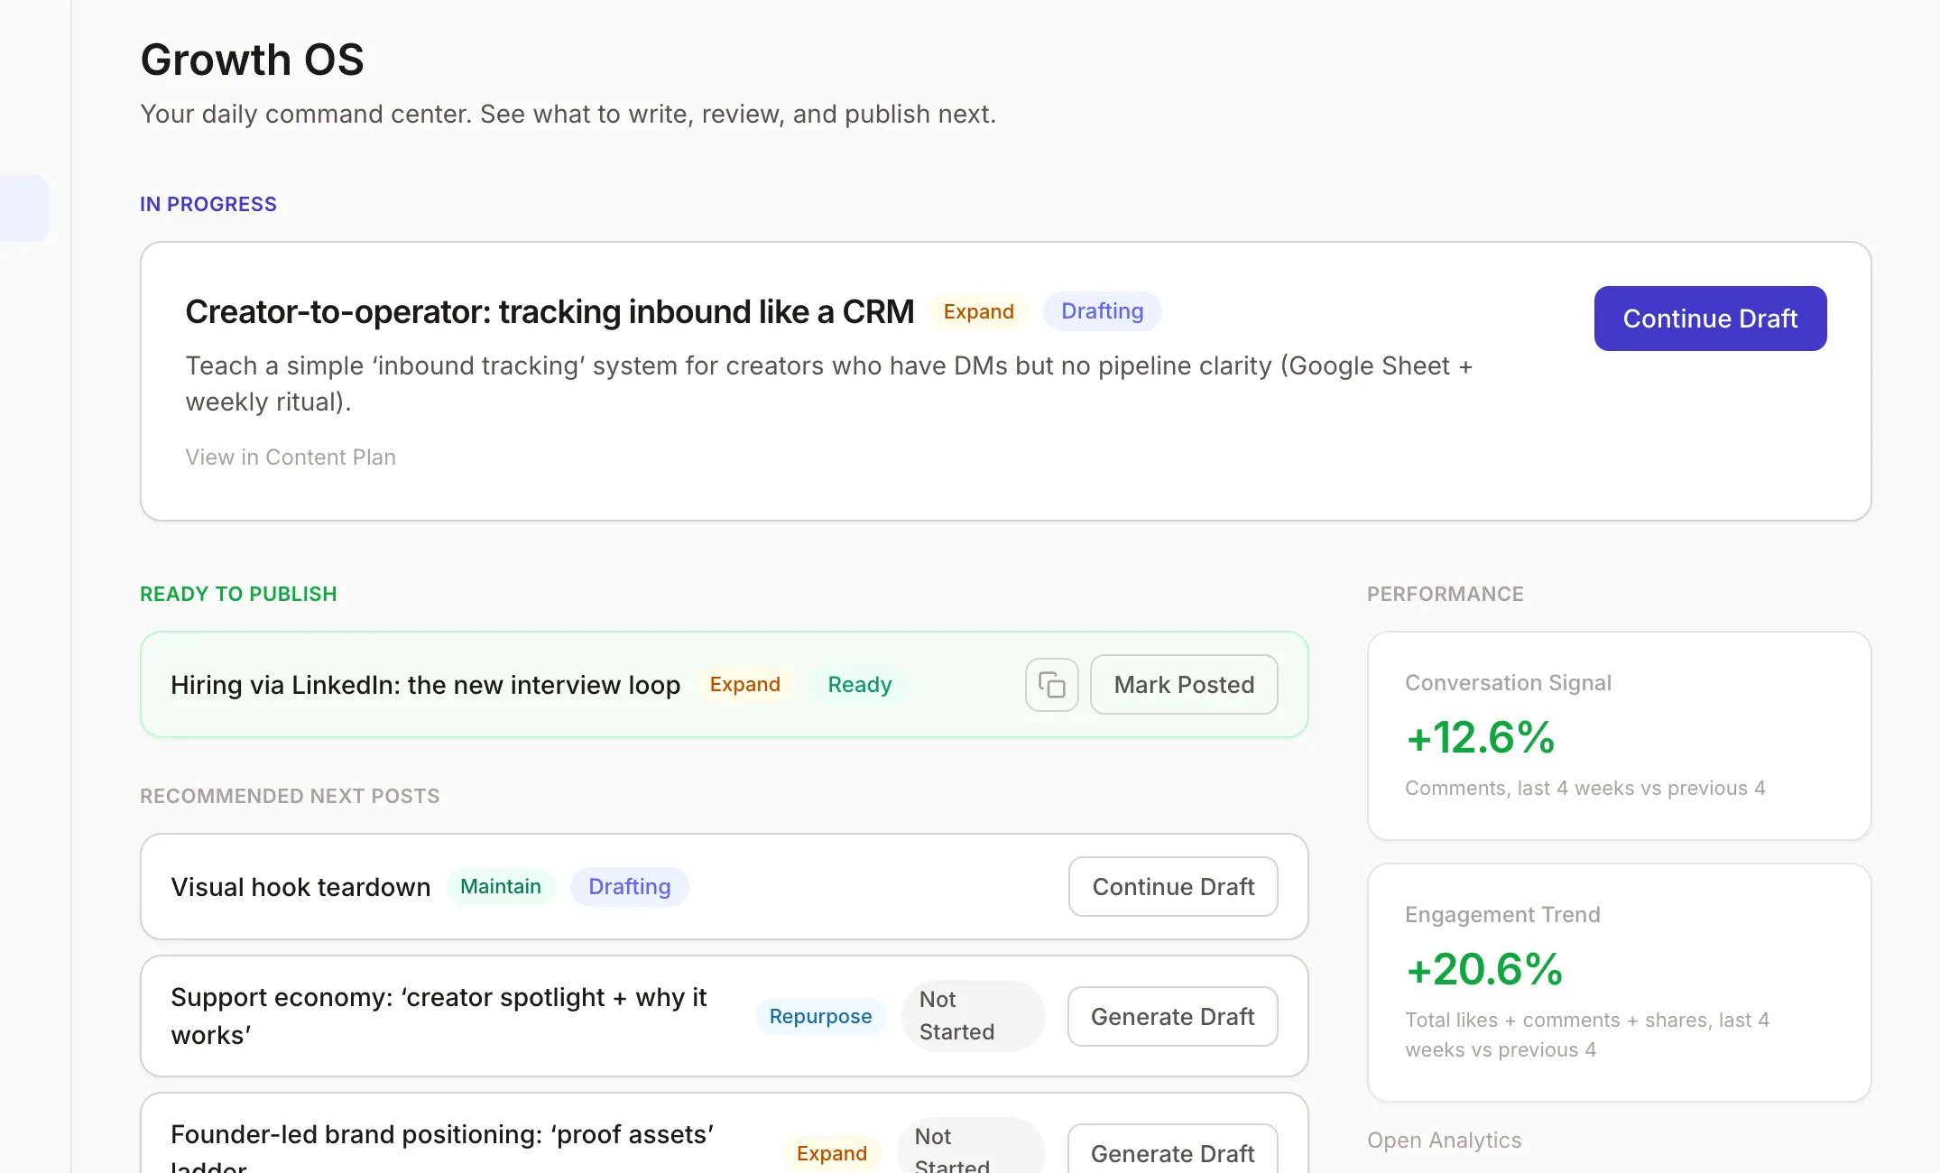The image size is (1940, 1173).
Task: Open Analytics from the Performance panel
Action: tap(1444, 1140)
